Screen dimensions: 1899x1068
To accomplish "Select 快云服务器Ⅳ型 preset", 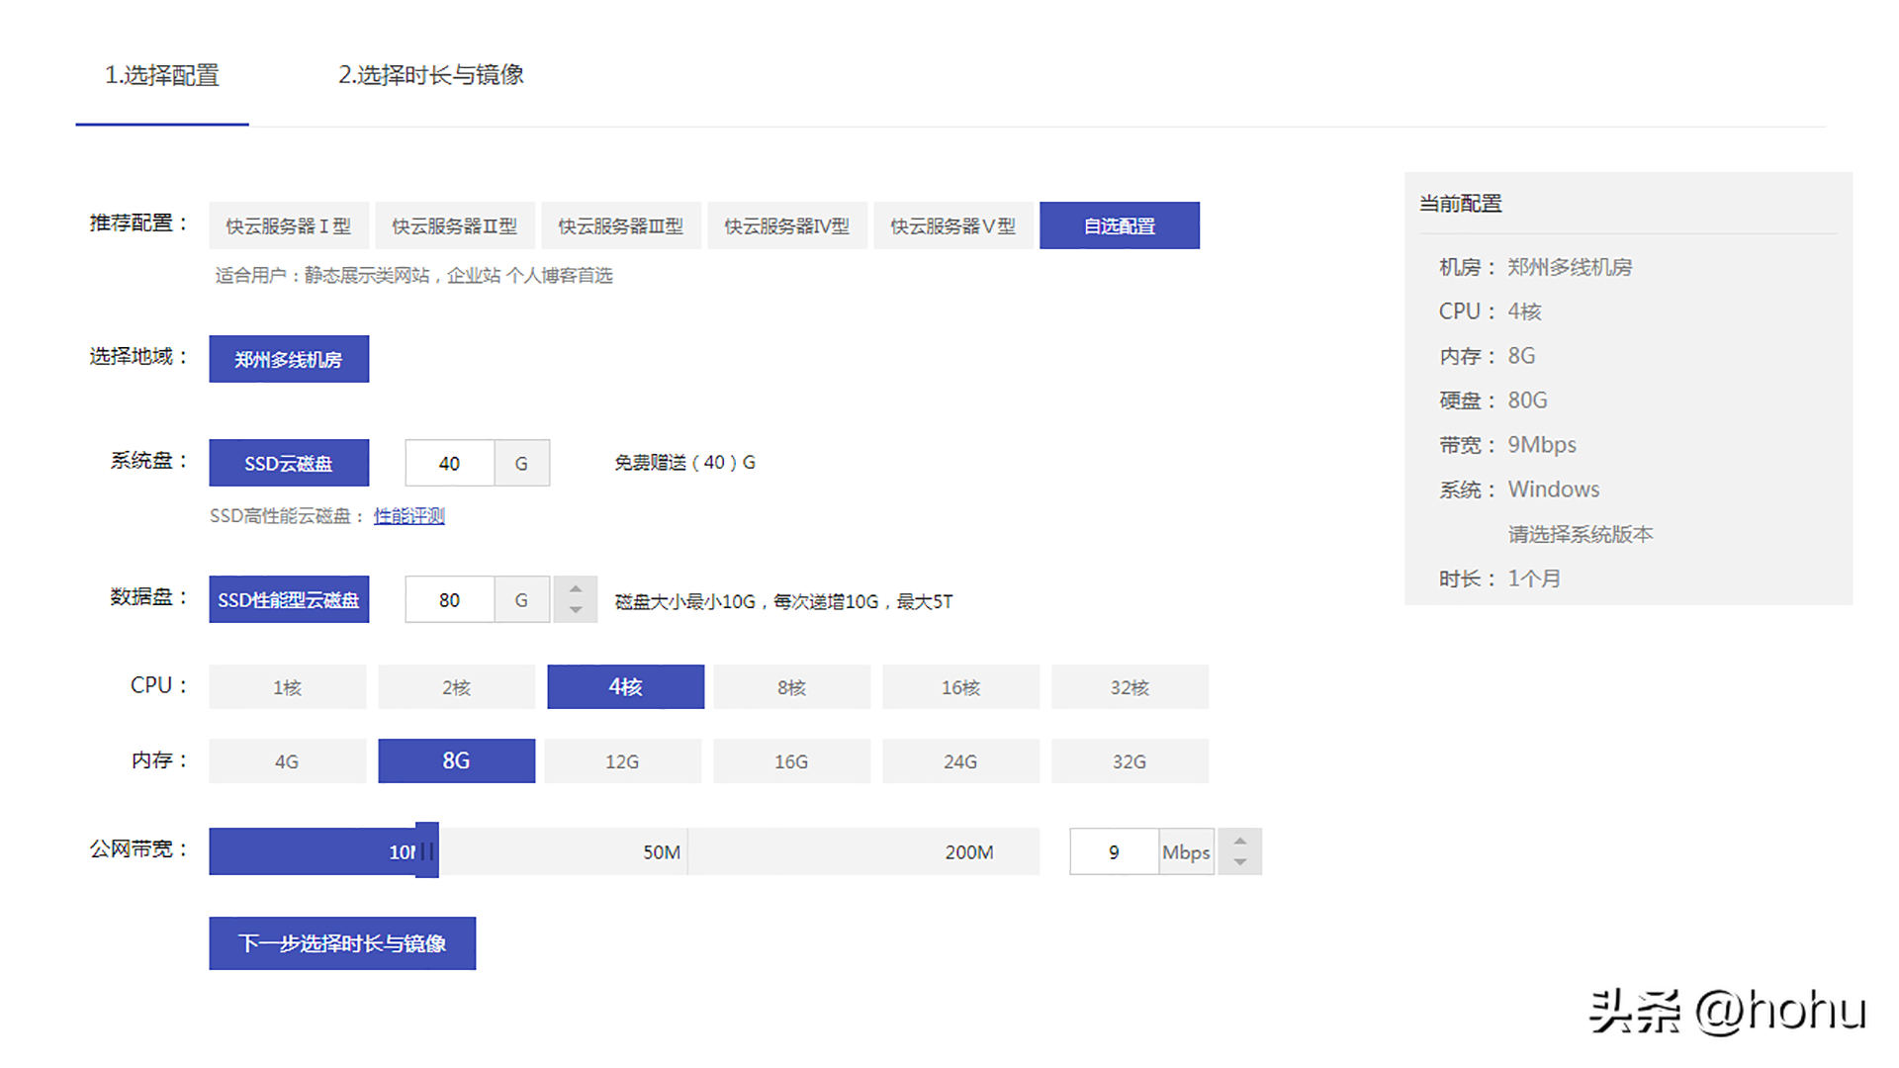I will [x=787, y=225].
